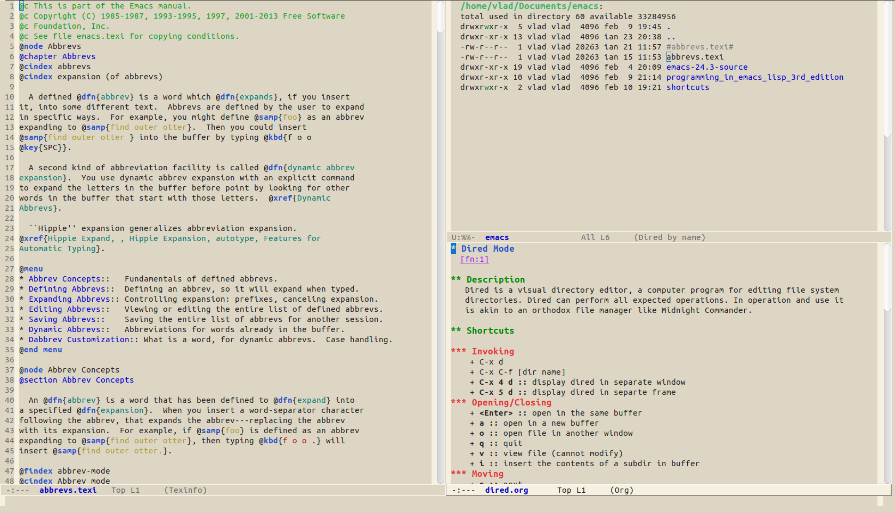895x513 pixels.
Task: Open Saving Abbrevs menu entry
Action: [62, 319]
